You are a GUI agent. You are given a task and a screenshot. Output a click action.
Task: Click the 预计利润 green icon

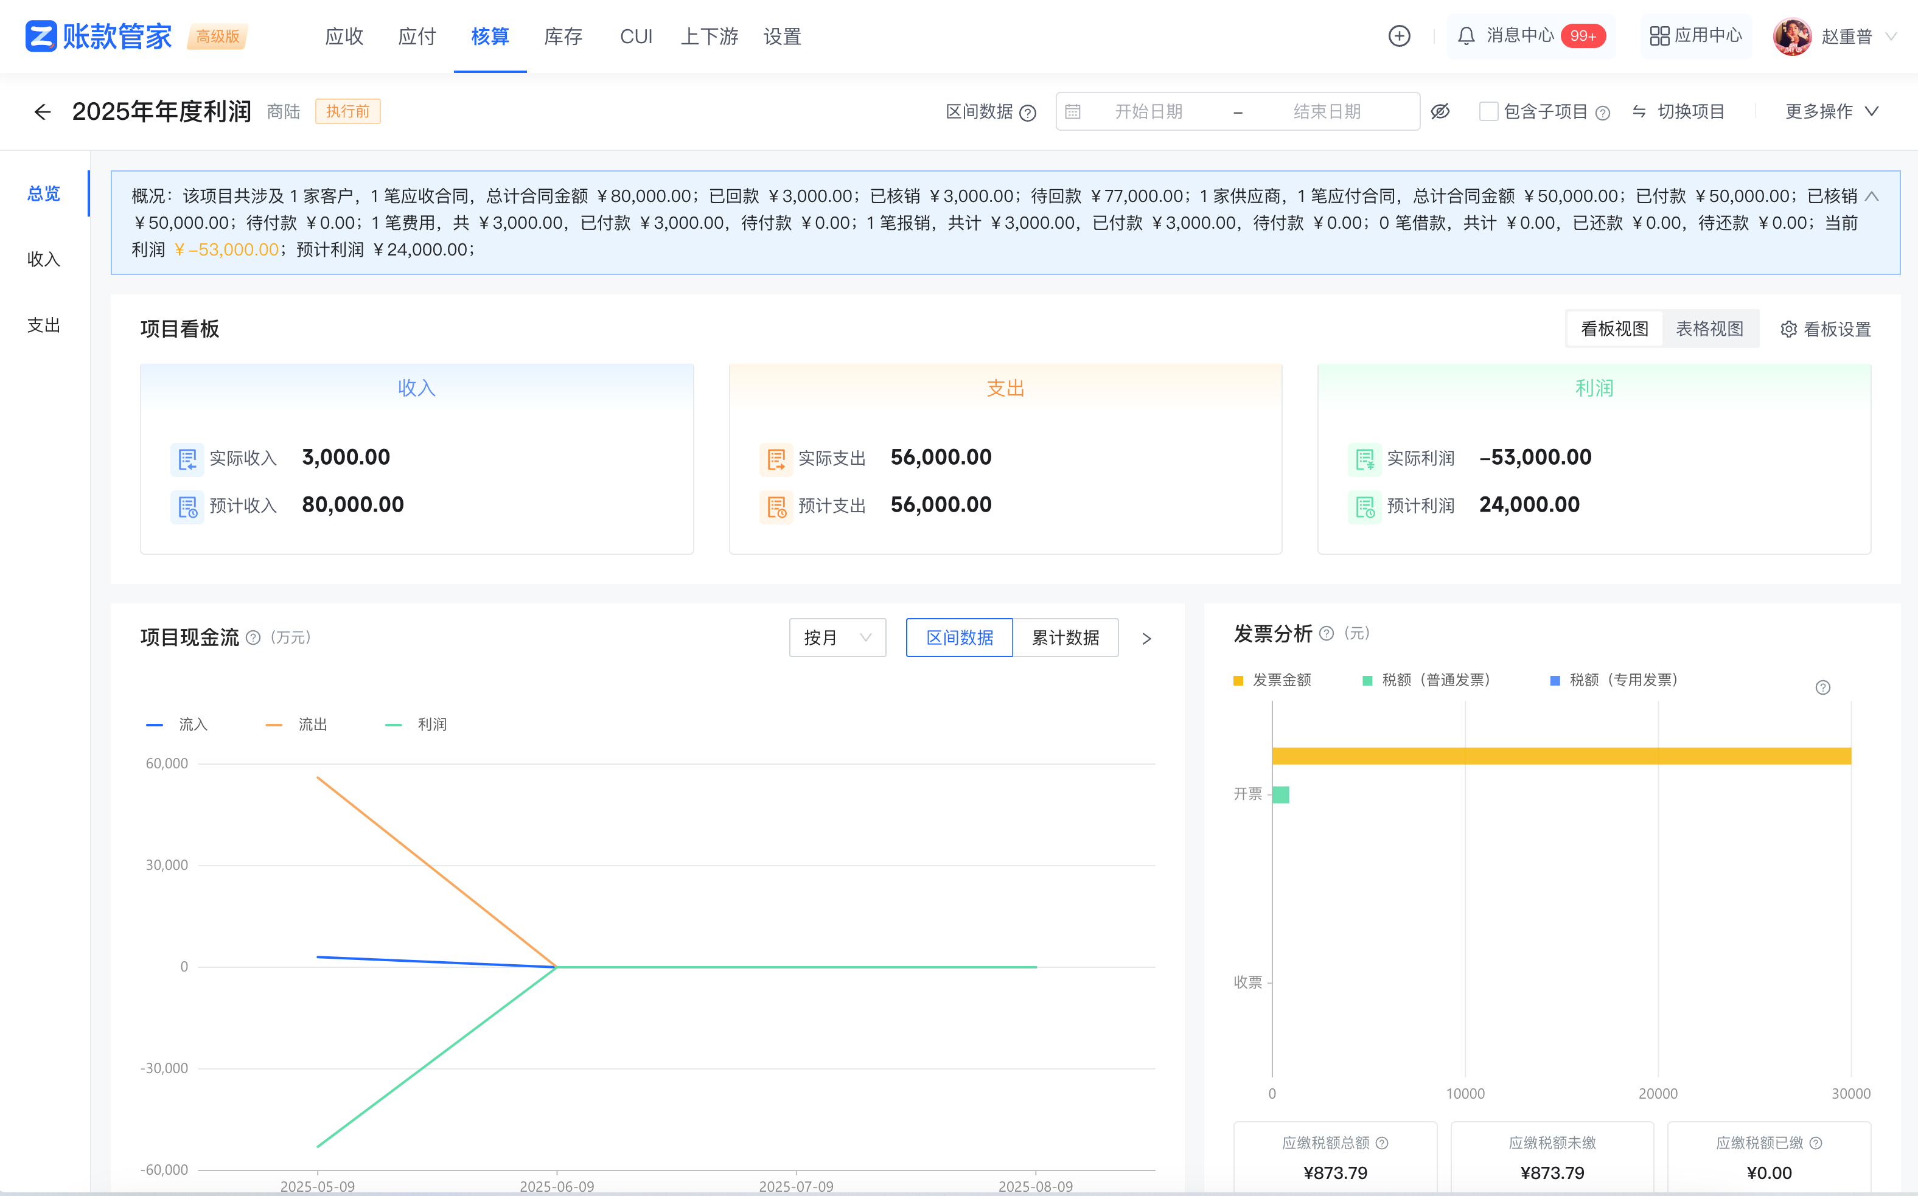(x=1365, y=506)
